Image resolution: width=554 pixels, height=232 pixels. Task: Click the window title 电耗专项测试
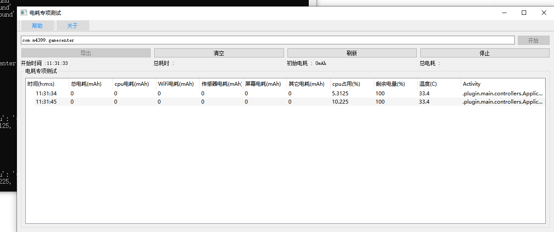coord(45,13)
